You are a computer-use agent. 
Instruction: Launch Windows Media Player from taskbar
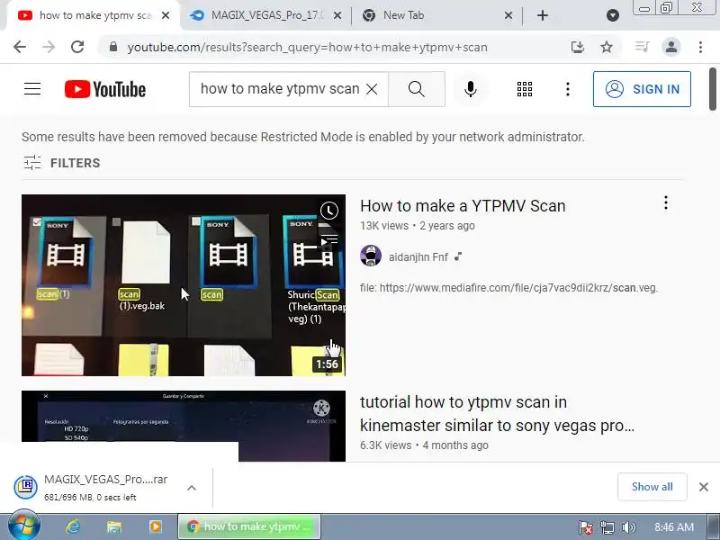[x=155, y=526]
